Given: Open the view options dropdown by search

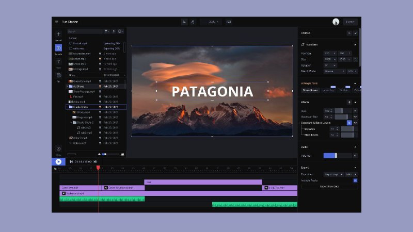Looking at the screenshot, I should pyautogui.click(x=121, y=31).
